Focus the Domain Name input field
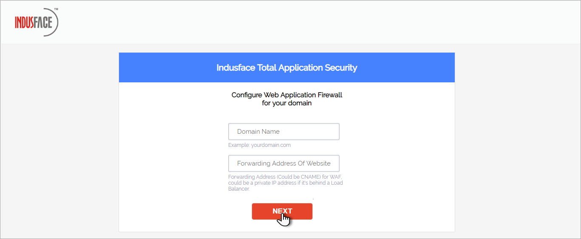Image resolution: width=581 pixels, height=239 pixels. [x=284, y=132]
